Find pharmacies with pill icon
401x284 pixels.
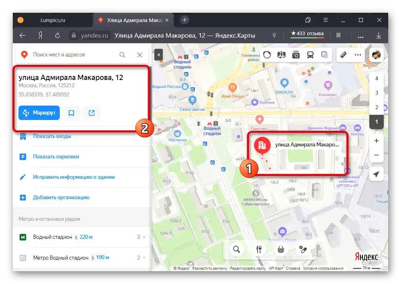click(x=303, y=249)
